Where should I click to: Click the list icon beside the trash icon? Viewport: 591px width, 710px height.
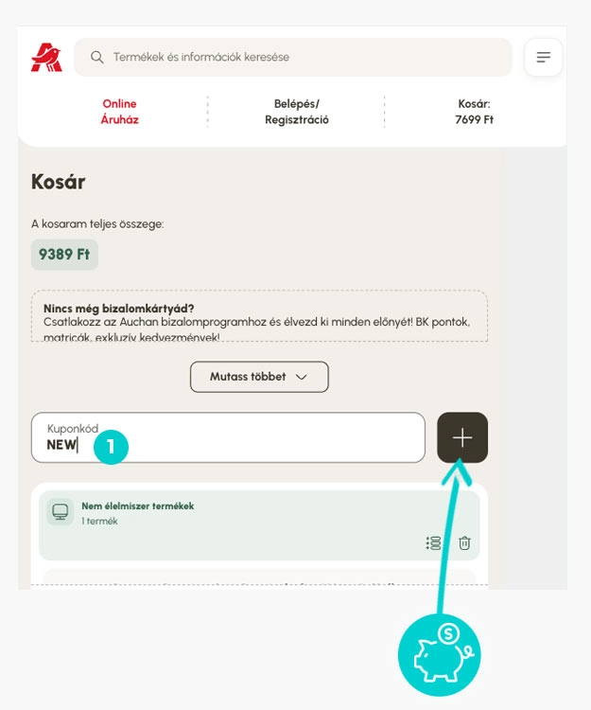(433, 543)
